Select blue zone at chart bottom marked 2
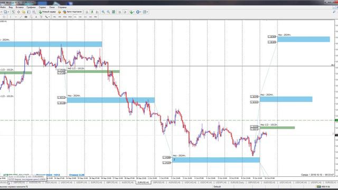Viewport: 338px width, 190px height. pyautogui.click(x=216, y=160)
